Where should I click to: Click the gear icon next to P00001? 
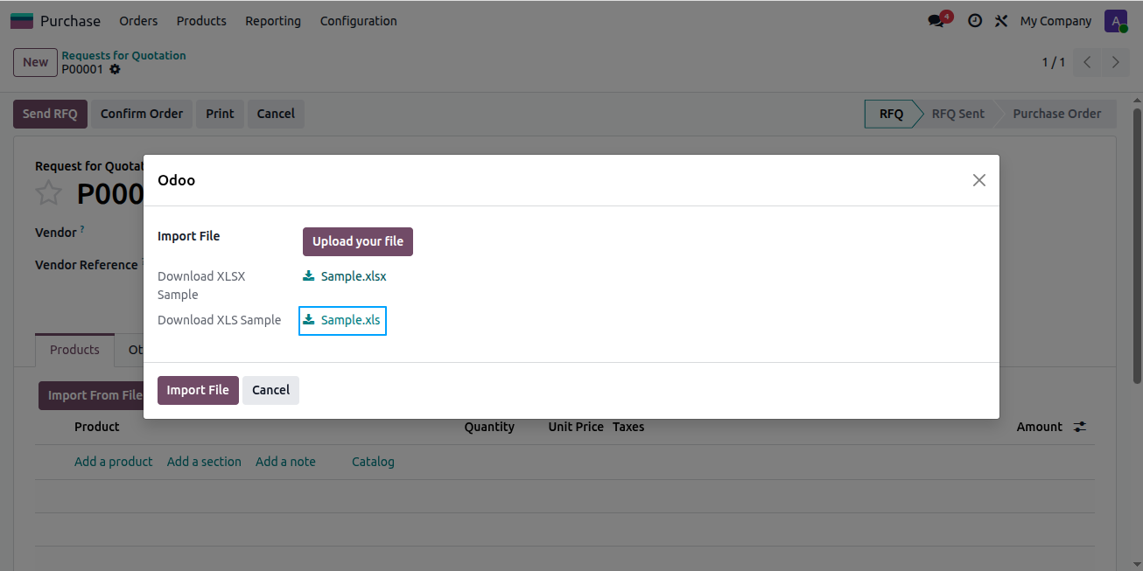[115, 69]
